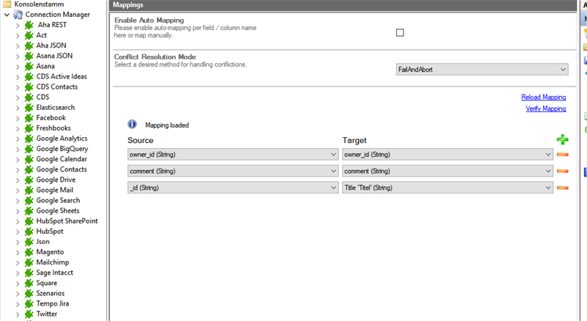Click the green plus add mapping icon
Viewport: 587px width, 321px height.
(x=562, y=140)
